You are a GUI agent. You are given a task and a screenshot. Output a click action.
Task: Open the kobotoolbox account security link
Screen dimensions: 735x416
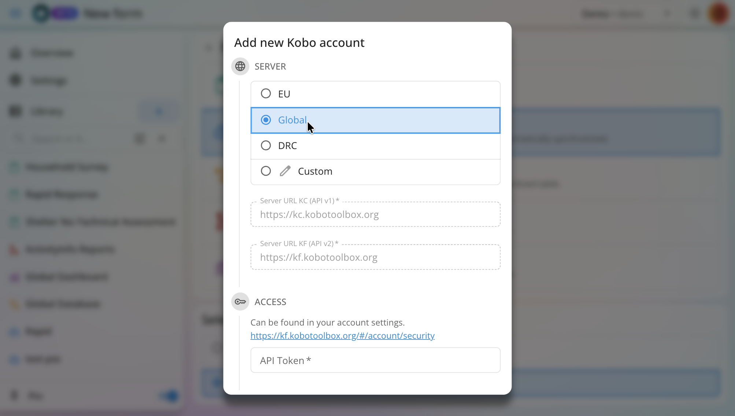(342, 336)
